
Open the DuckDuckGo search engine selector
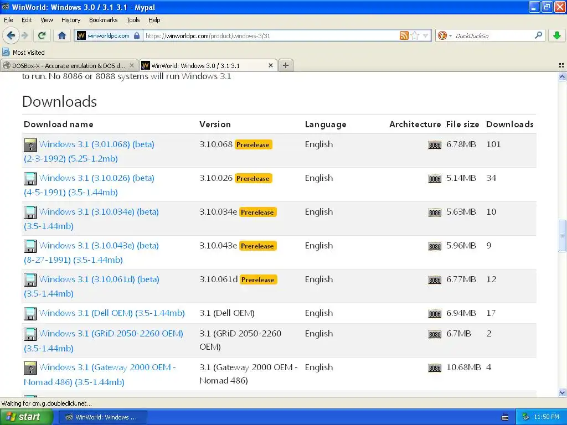(445, 35)
